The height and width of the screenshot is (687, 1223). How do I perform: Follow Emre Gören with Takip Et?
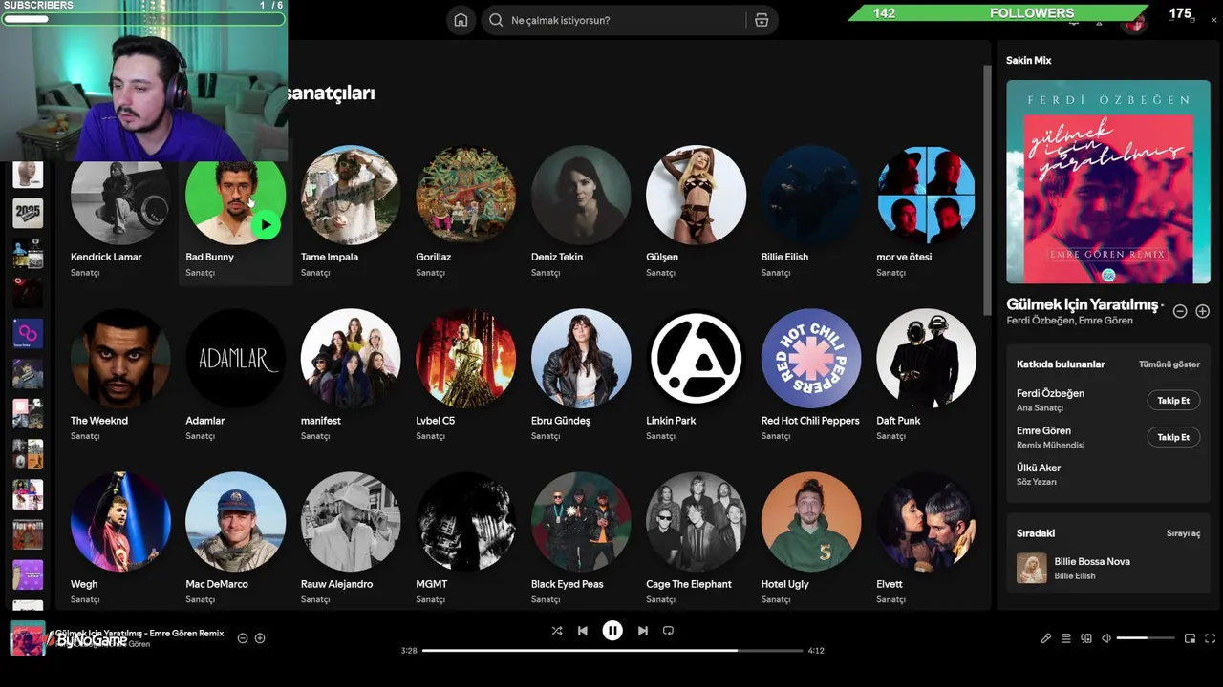point(1173,437)
